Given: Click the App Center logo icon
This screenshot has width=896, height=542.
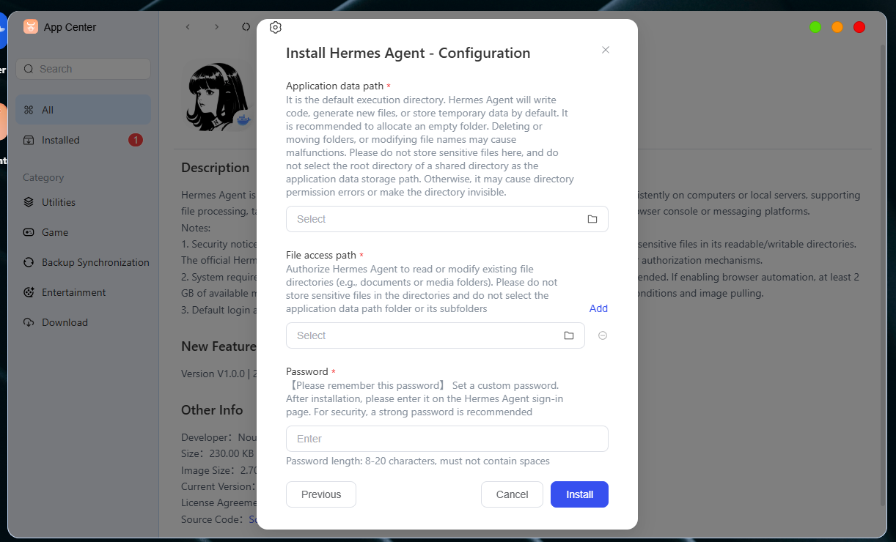Looking at the screenshot, I should [31, 27].
